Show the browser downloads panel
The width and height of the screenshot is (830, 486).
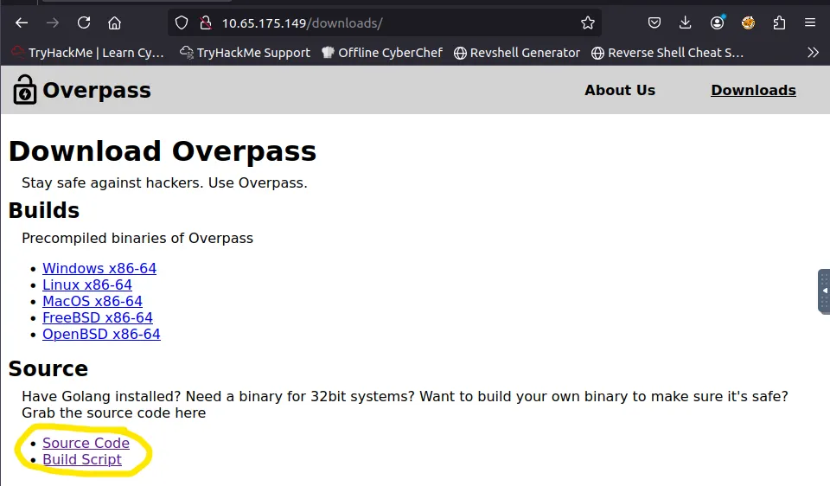tap(686, 22)
